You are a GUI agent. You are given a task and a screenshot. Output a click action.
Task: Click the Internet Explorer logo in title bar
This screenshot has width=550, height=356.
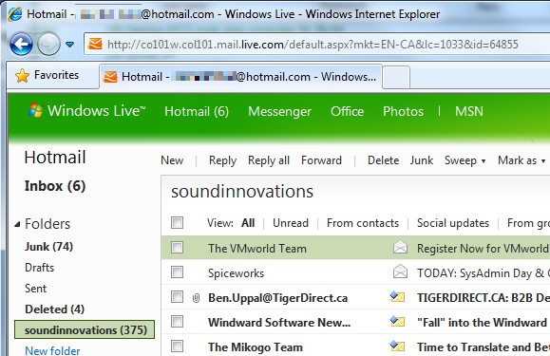click(15, 14)
